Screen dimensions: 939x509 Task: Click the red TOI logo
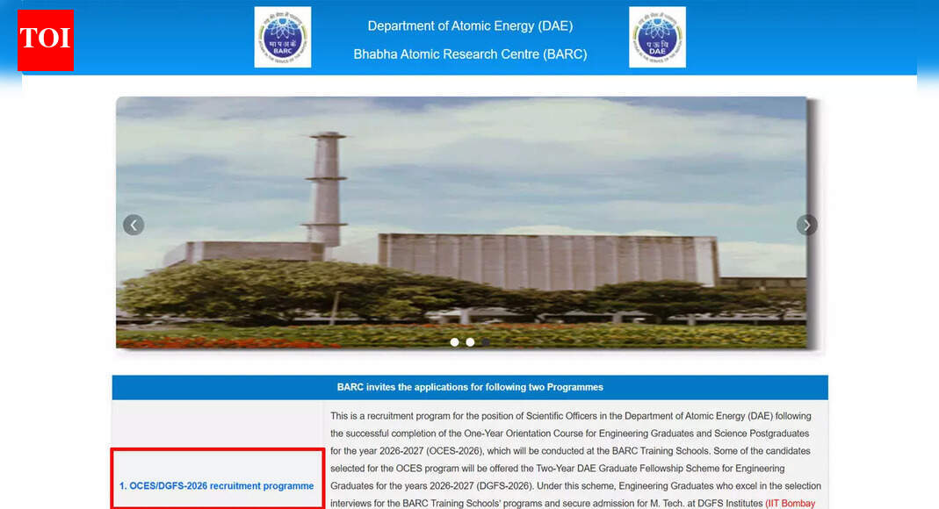tap(46, 40)
